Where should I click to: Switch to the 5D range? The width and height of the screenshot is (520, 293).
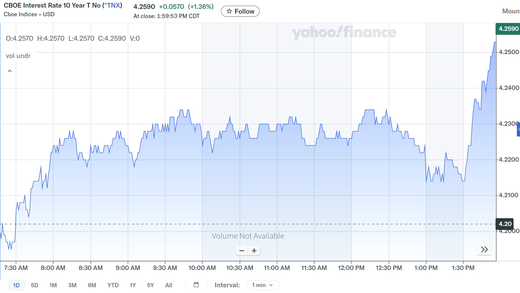coord(34,285)
